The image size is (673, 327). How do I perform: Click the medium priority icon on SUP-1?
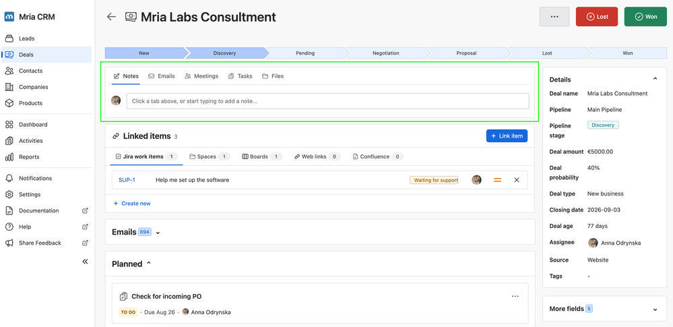tap(497, 180)
